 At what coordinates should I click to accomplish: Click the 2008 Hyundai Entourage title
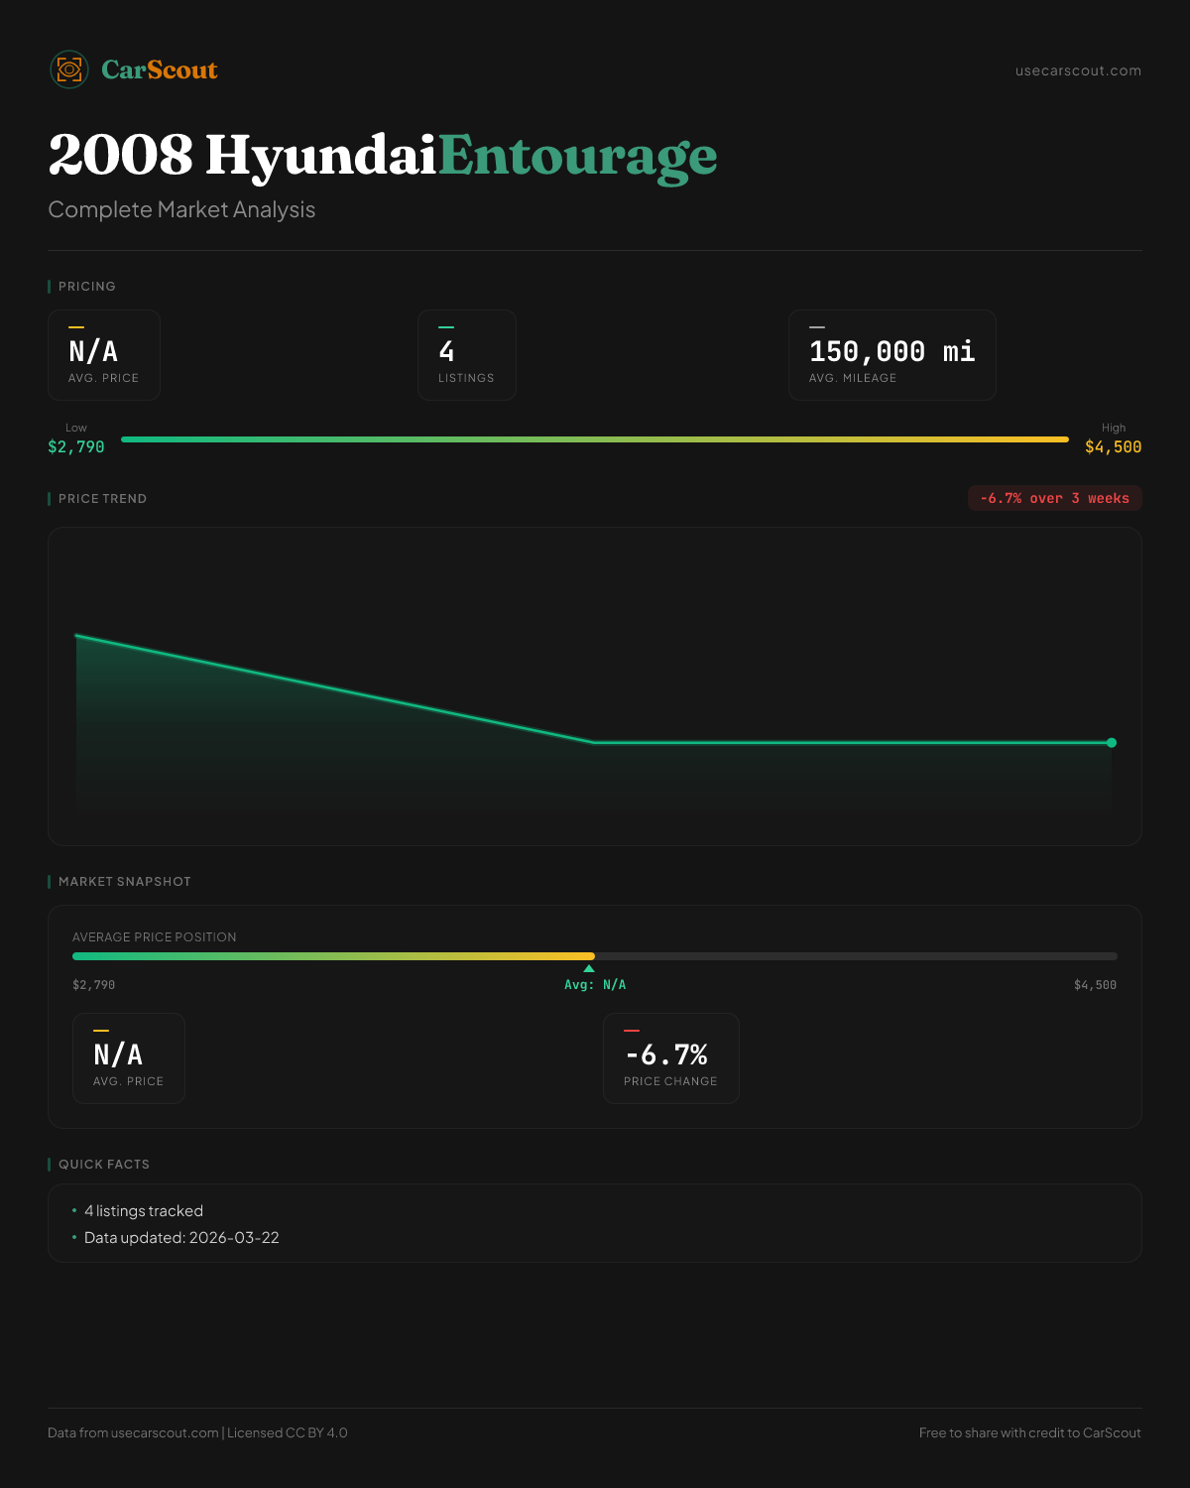pyautogui.click(x=382, y=156)
